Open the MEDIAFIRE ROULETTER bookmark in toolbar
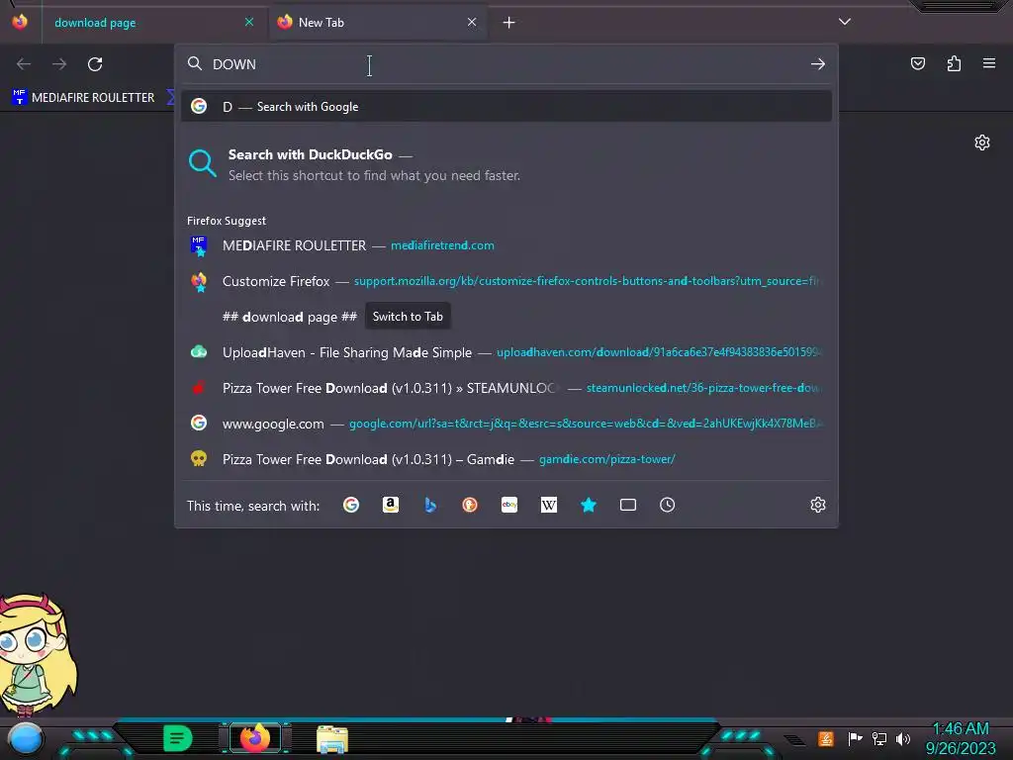The width and height of the screenshot is (1013, 760). click(83, 98)
